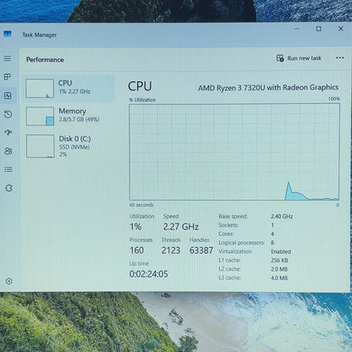Viewport: 352px width, 352px height.
Task: Click the Run new task button
Action: 299,58
